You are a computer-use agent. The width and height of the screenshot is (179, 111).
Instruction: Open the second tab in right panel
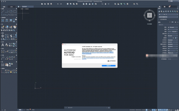tap(164, 7)
